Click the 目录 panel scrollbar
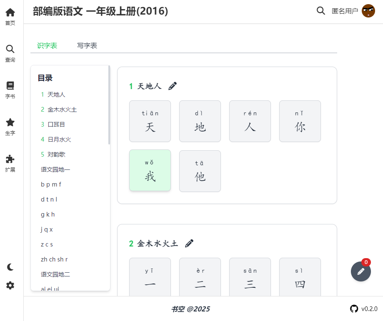 [x=109, y=105]
